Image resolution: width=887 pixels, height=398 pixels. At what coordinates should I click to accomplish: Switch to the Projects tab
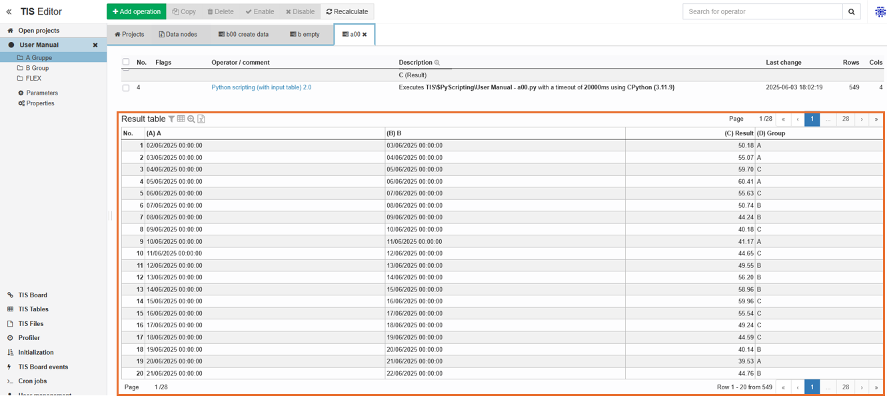(129, 35)
